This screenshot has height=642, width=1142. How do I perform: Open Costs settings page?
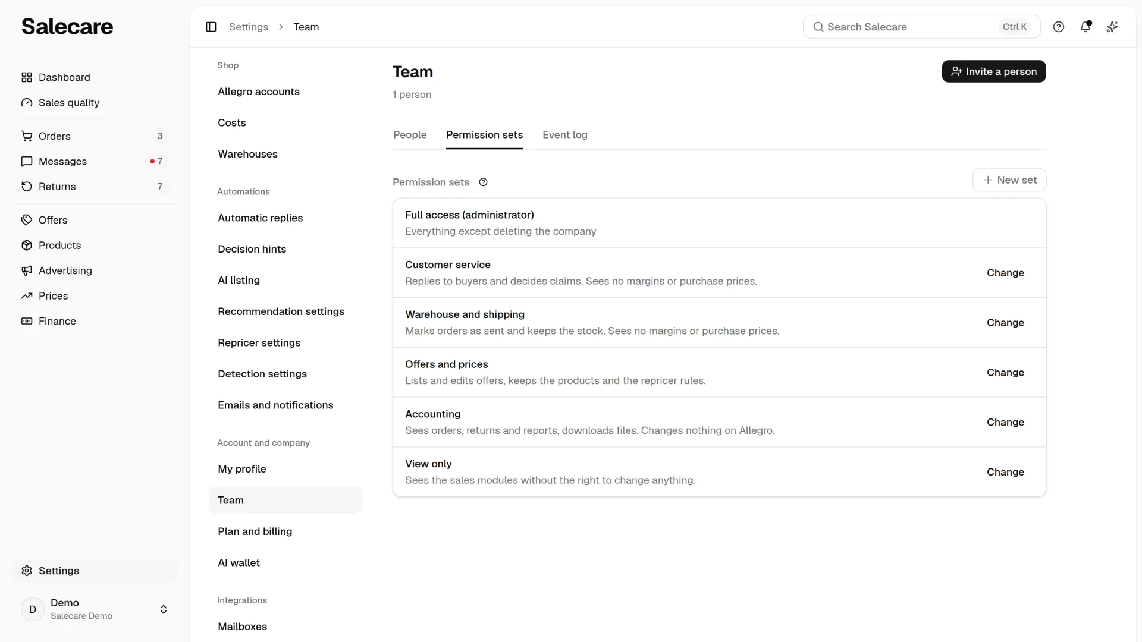click(x=285, y=123)
